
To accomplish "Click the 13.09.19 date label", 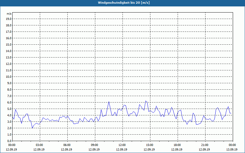I will [232, 150].
